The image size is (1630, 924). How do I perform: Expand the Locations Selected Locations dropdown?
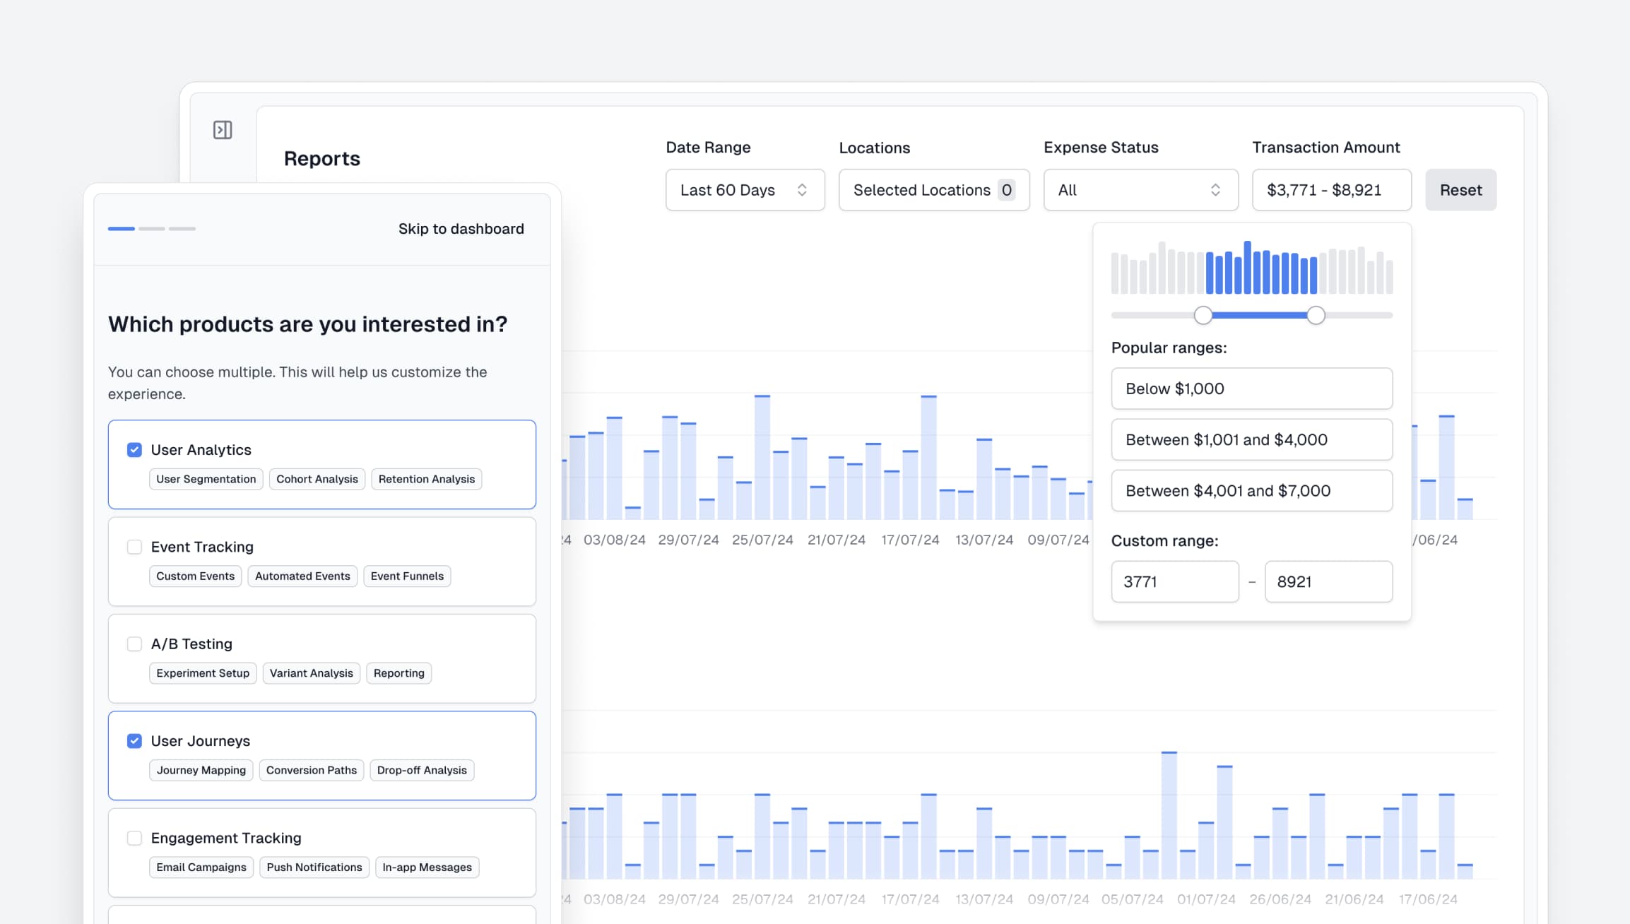tap(933, 189)
